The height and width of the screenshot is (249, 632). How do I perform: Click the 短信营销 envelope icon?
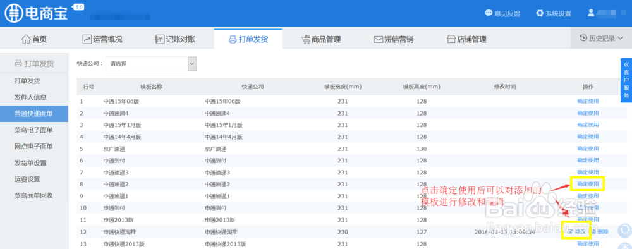pyautogui.click(x=378, y=39)
